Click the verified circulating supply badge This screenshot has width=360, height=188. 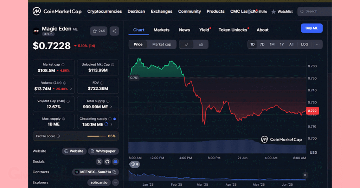pos(115,119)
